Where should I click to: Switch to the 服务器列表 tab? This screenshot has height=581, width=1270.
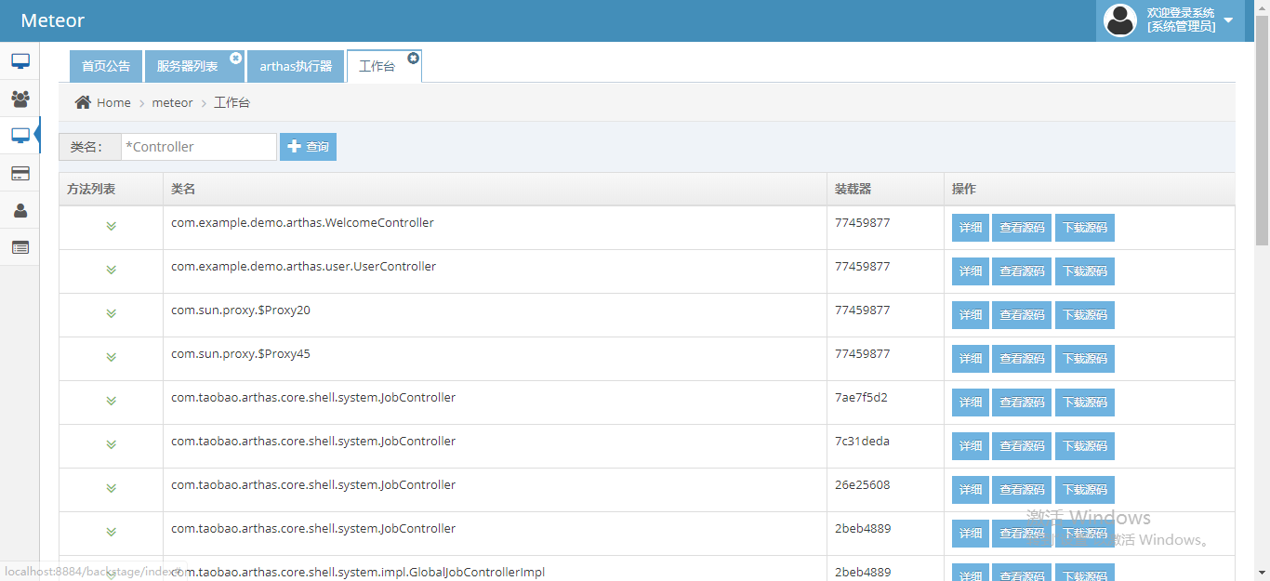(x=188, y=65)
